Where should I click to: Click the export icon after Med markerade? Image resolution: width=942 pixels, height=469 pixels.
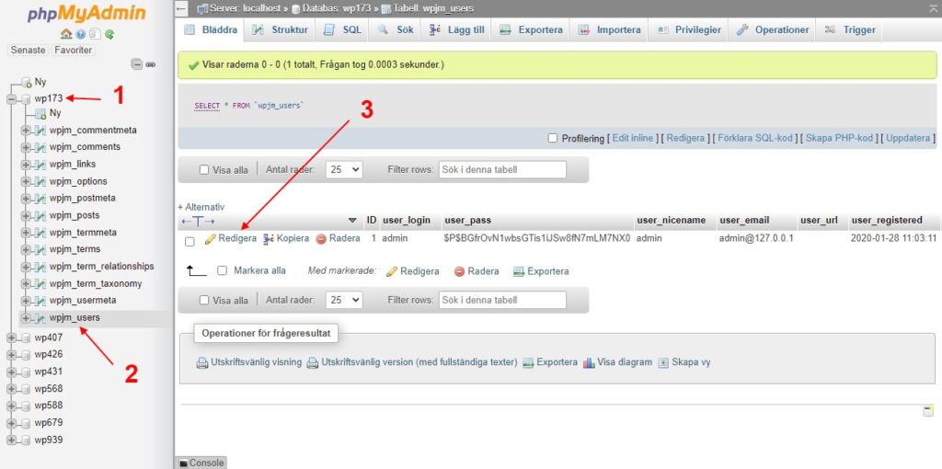click(519, 271)
